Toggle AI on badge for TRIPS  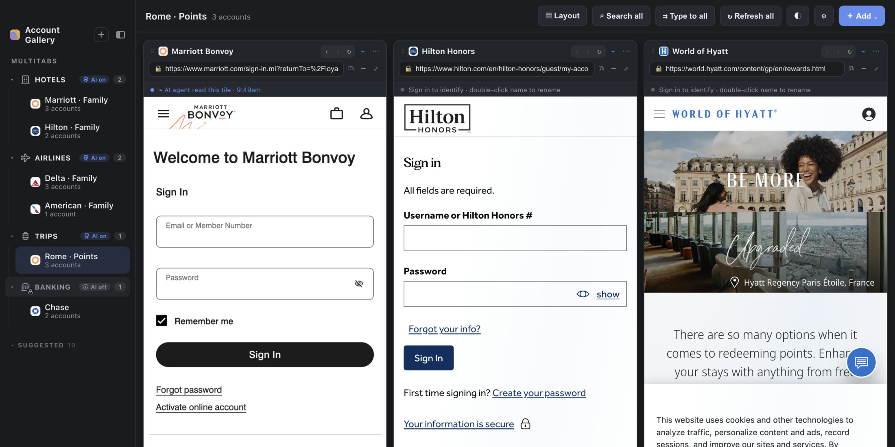click(95, 236)
